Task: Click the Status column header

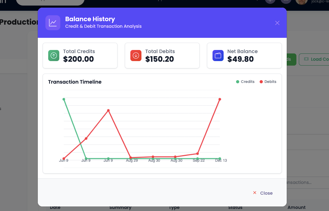Action: (235, 208)
